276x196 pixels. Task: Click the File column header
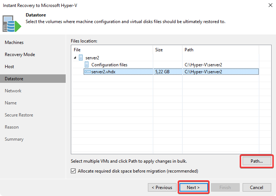(112, 50)
